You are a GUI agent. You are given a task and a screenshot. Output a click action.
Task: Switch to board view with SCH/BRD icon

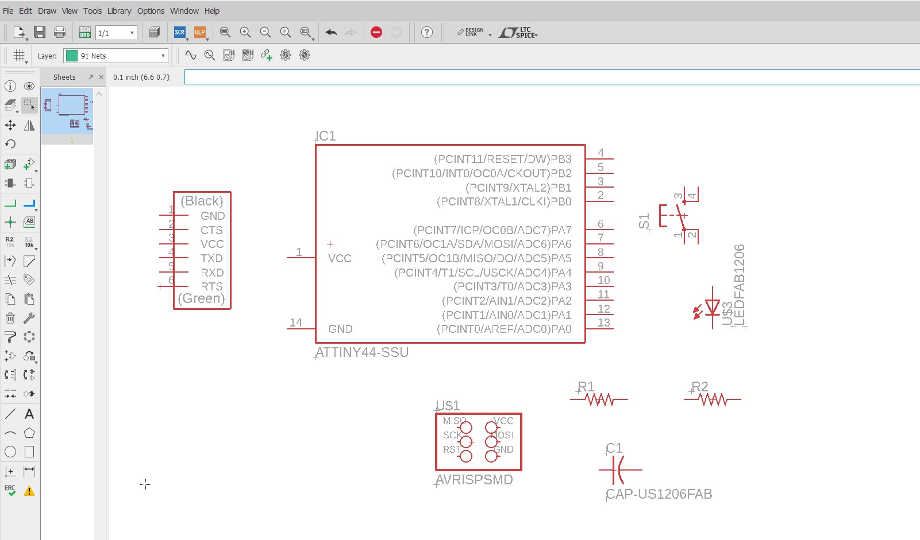click(85, 33)
